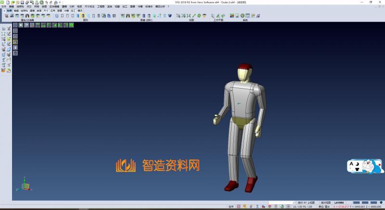The width and height of the screenshot is (385, 210).
Task: Toggle the highlighted shaded display mode
Action: tap(83, 16)
